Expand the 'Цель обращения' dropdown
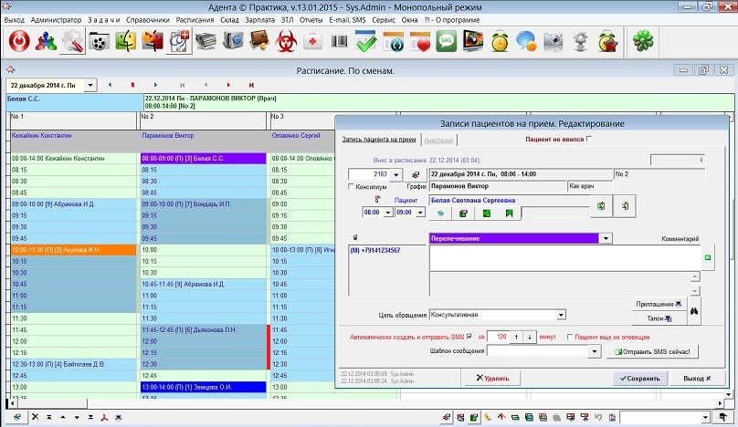 (560, 316)
